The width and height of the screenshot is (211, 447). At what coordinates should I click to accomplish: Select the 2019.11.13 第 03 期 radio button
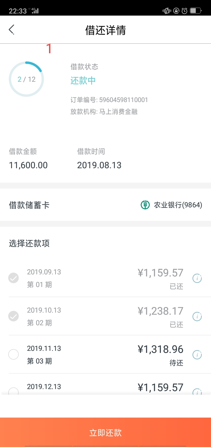13,354
